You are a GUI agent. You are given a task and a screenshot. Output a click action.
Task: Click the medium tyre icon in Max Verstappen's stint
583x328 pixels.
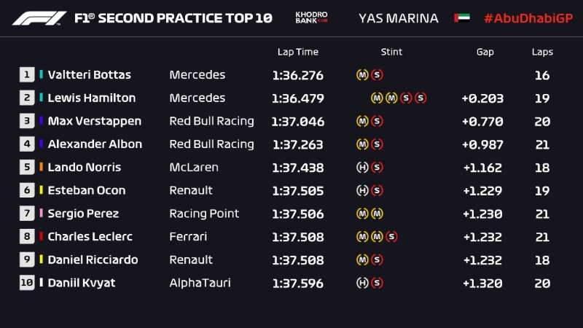click(362, 121)
